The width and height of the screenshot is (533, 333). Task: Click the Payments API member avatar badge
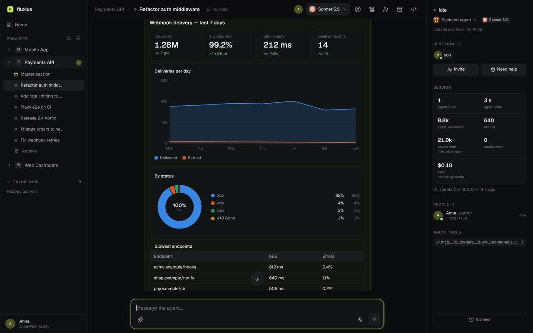click(x=79, y=62)
